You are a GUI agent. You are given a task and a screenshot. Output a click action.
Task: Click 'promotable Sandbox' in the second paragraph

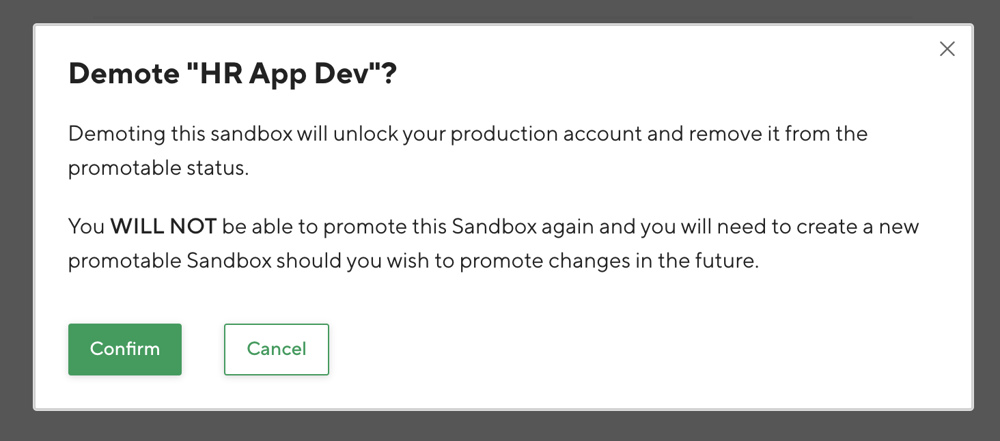click(x=169, y=262)
